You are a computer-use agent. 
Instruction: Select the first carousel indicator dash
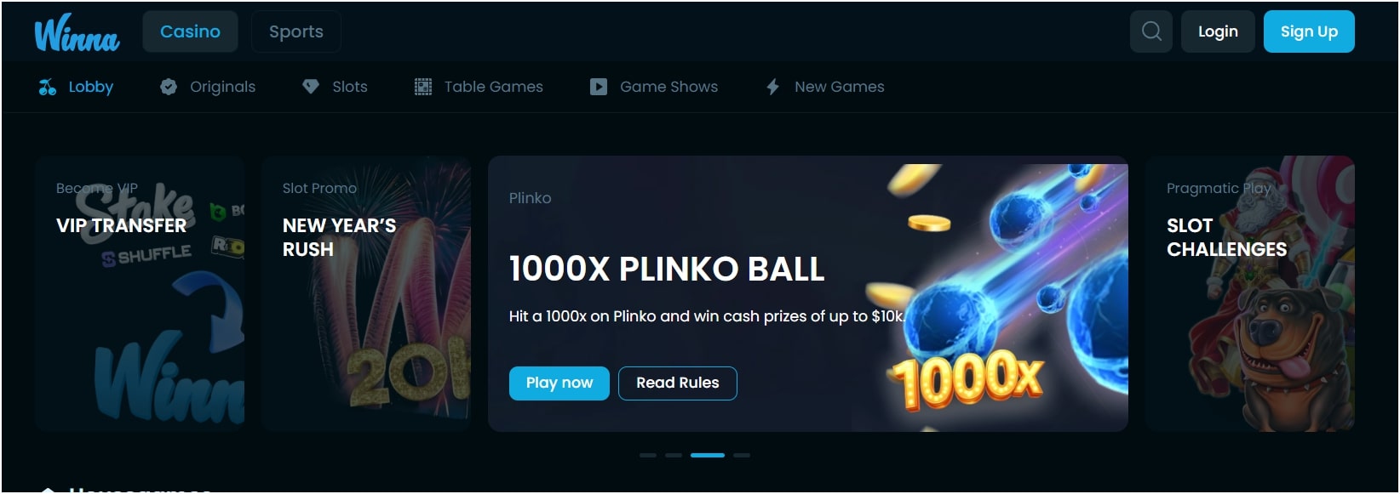[x=648, y=456]
